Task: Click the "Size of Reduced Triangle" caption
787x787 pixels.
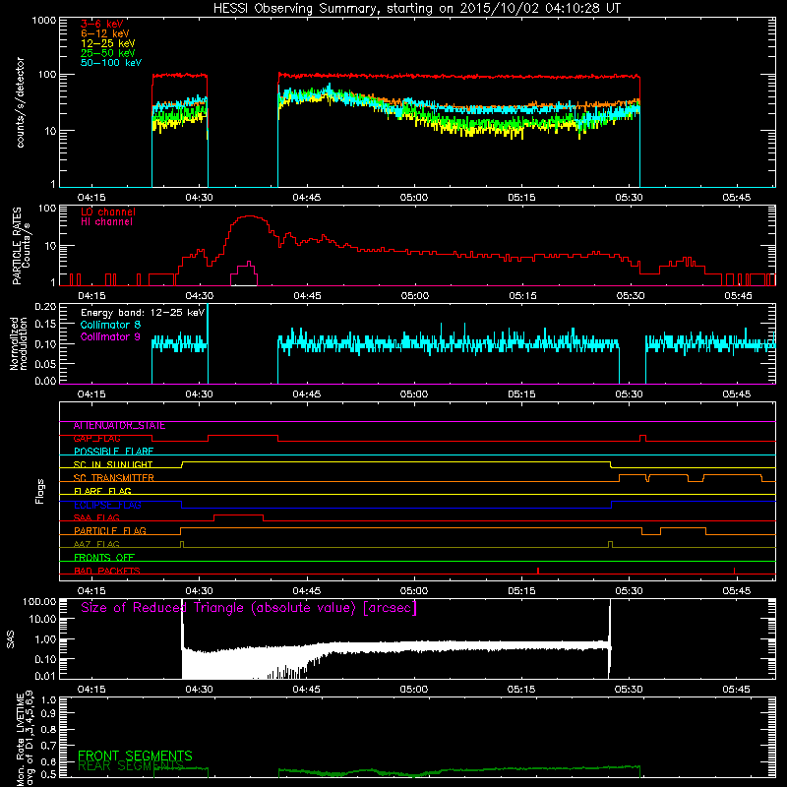Action: point(249,608)
